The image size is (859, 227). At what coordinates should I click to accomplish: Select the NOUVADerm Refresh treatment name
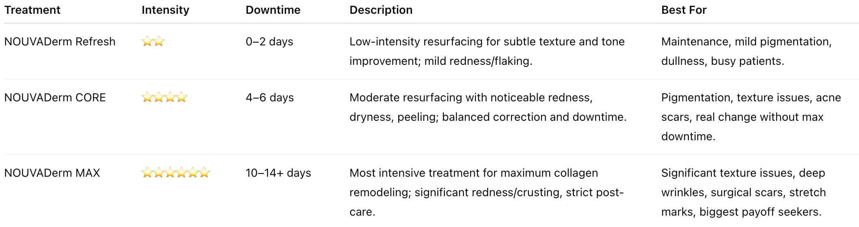(x=60, y=42)
